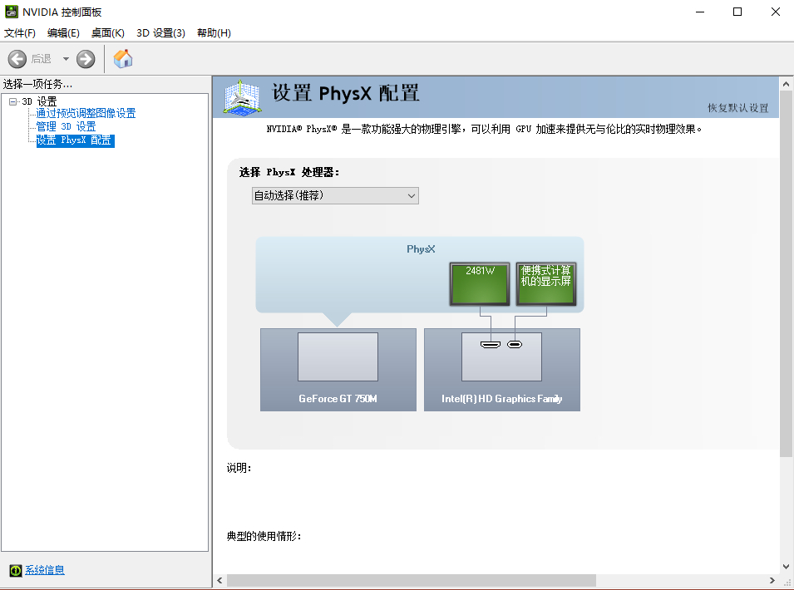Open the 文件(F) menu
794x590 pixels.
point(20,33)
